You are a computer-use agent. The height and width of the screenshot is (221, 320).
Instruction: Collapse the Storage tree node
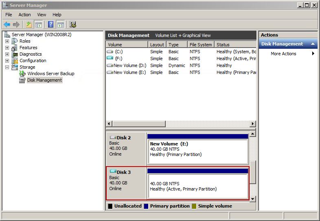(7, 67)
